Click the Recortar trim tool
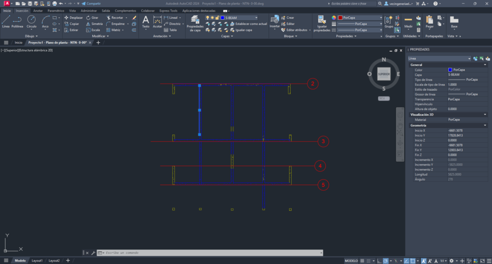 [x=115, y=18]
